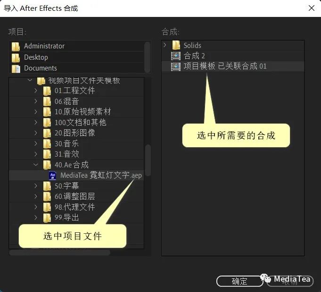The image size is (321, 292).
Task: Click the 60.调整图层 folder icon
Action: click(x=47, y=197)
